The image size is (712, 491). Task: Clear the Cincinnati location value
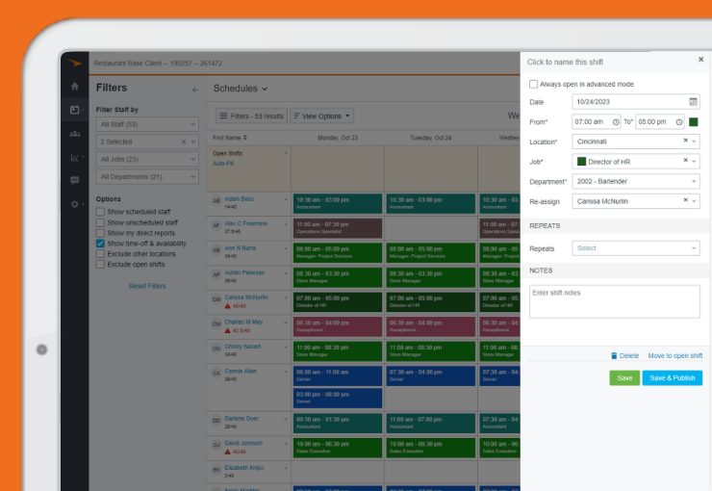pos(686,141)
